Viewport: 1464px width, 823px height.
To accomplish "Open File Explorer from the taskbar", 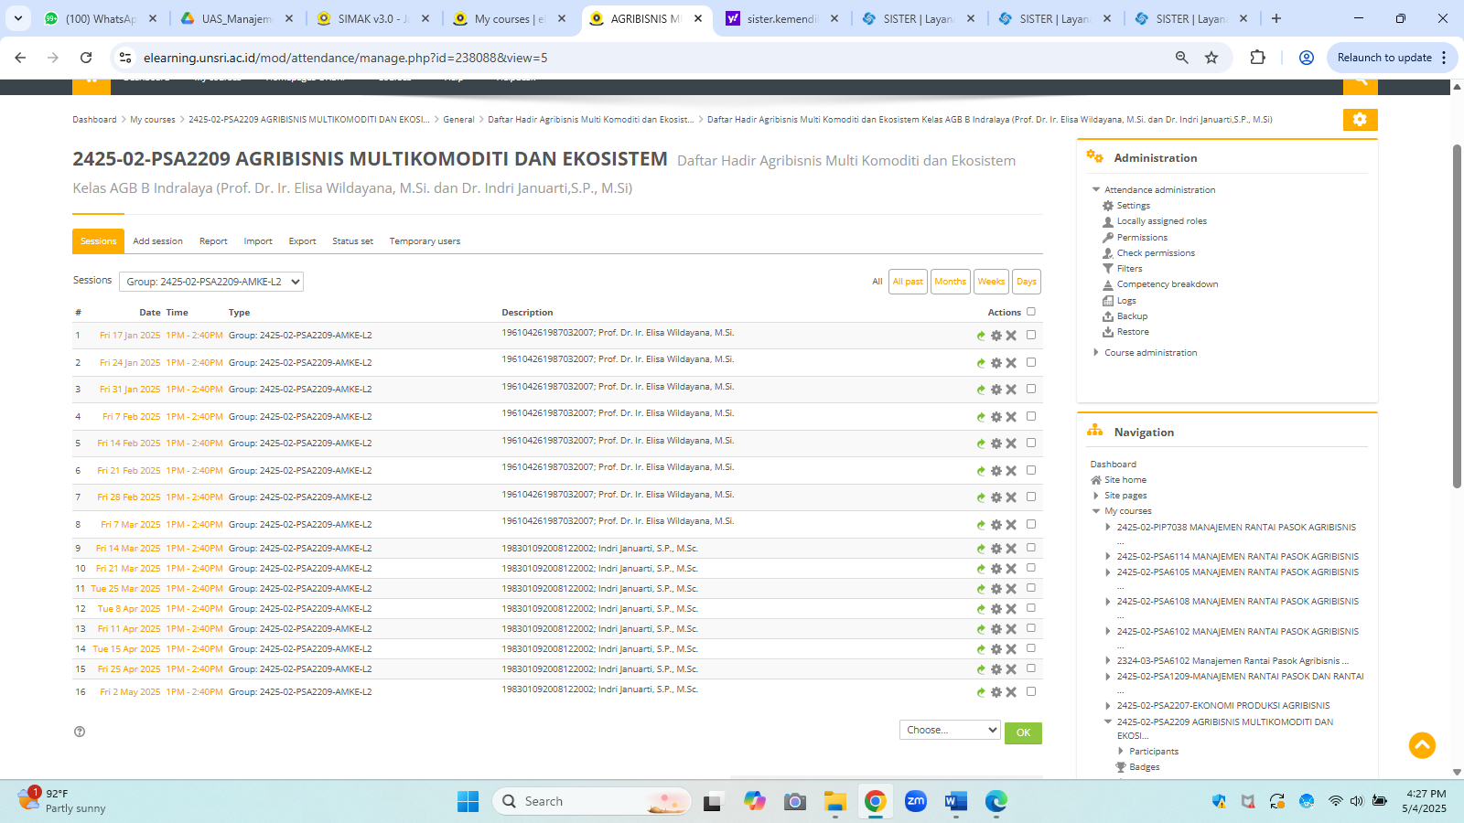I will click(x=834, y=801).
